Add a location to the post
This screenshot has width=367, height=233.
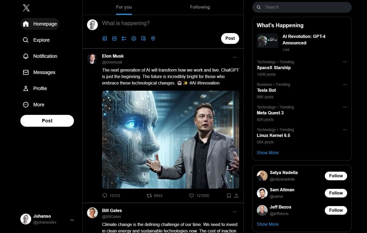153,38
